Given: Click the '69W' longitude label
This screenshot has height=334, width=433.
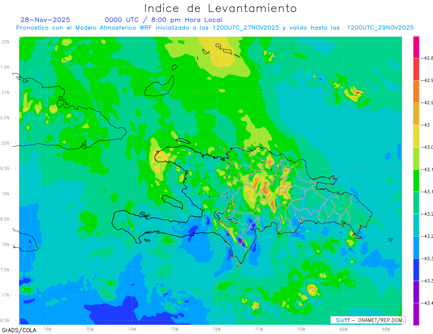Looking at the screenshot, I should tap(344, 329).
